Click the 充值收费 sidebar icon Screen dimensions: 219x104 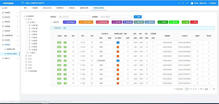(3, 26)
